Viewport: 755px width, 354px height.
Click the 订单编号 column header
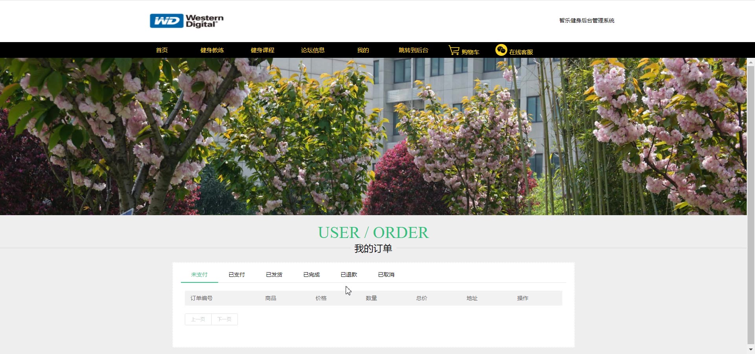[x=201, y=298]
